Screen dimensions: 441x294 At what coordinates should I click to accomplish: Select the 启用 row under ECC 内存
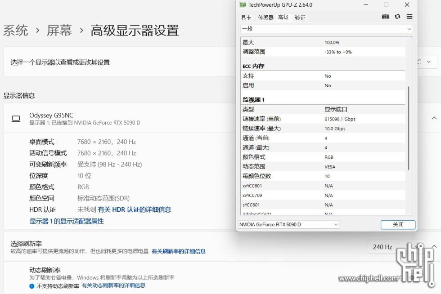323,85
